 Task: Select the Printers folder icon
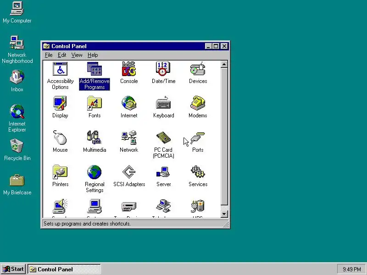pyautogui.click(x=60, y=172)
